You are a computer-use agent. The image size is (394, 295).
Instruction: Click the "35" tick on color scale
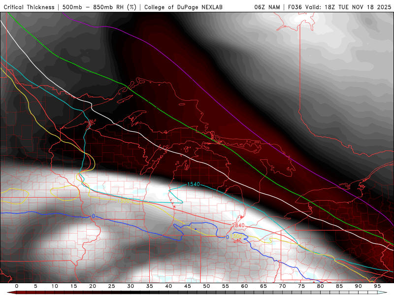pos(150,286)
